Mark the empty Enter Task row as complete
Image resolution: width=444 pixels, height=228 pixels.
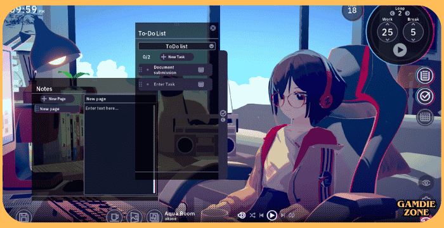(148, 84)
